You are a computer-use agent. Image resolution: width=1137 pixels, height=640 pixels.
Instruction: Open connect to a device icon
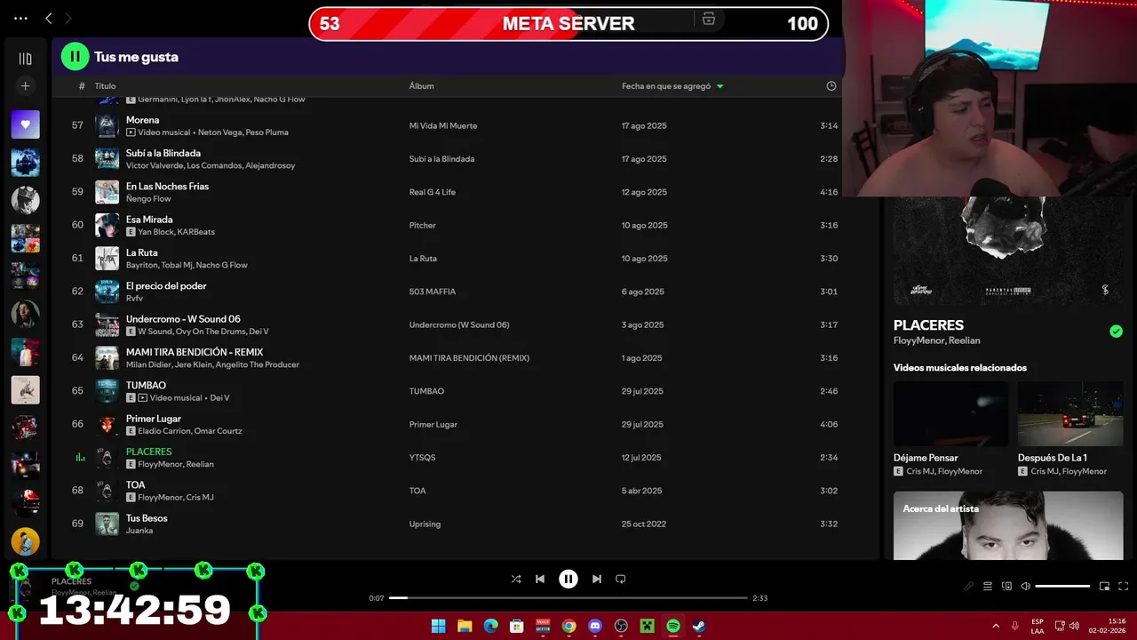1006,586
